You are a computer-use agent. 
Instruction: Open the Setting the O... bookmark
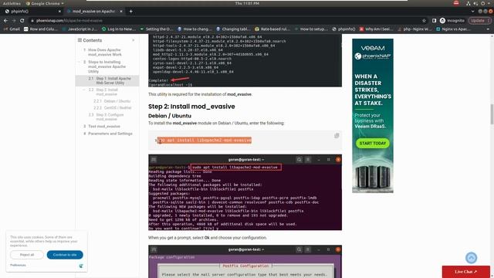tap(157, 29)
